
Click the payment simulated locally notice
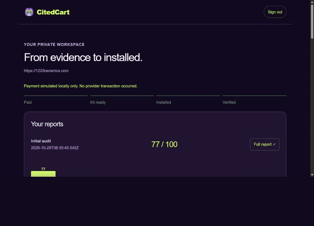point(80,86)
